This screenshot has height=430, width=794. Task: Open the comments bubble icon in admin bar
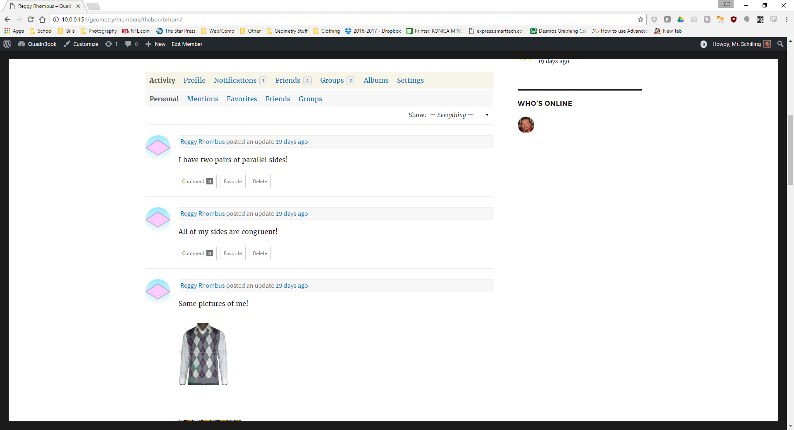131,44
